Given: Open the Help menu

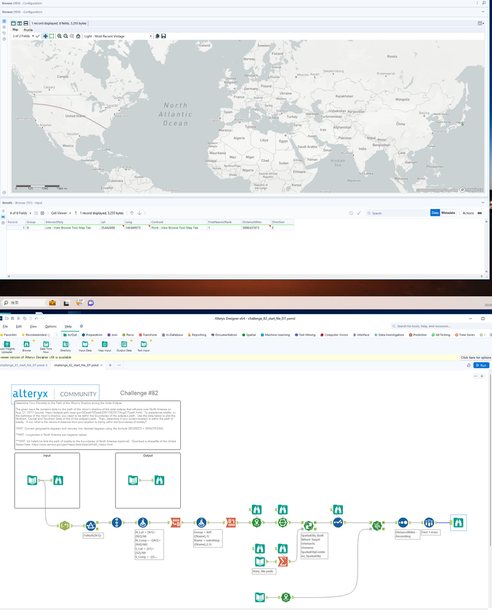Looking at the screenshot, I should [68, 326].
